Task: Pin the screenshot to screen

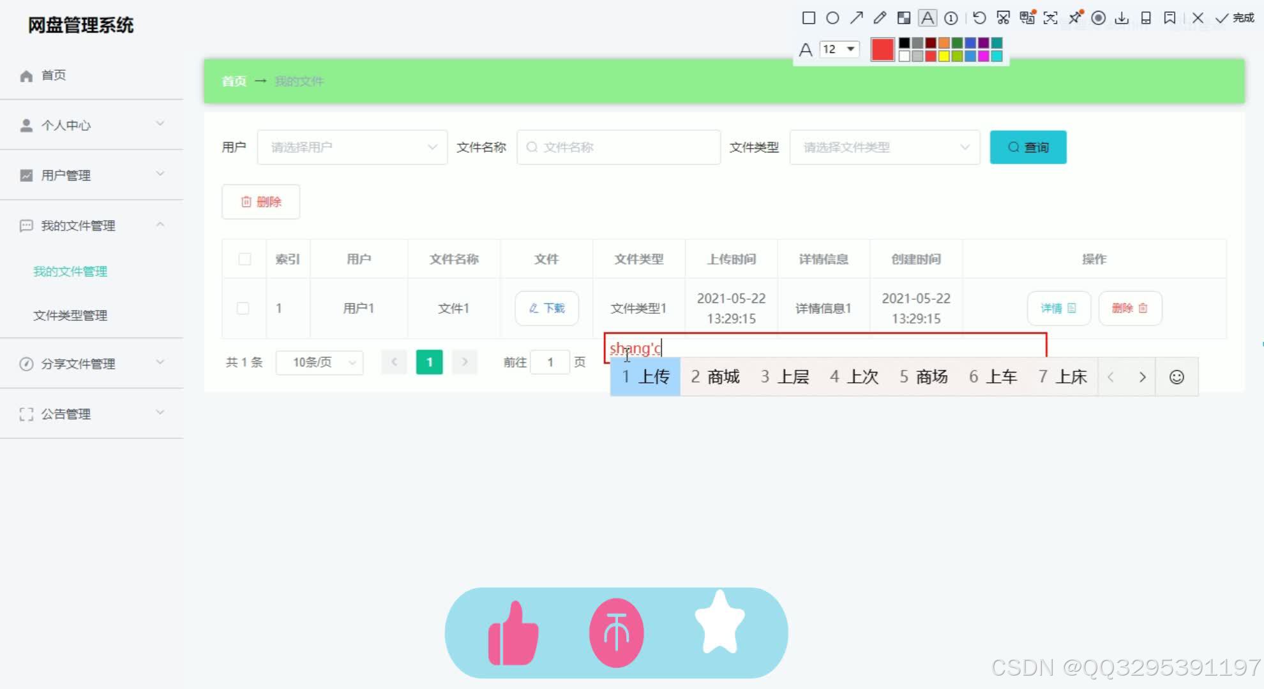Action: point(1075,17)
